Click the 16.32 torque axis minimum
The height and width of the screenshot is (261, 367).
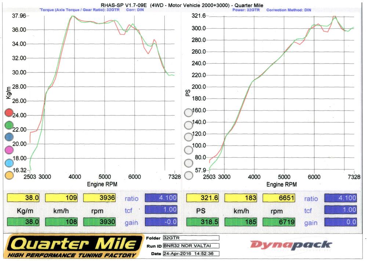point(19,170)
